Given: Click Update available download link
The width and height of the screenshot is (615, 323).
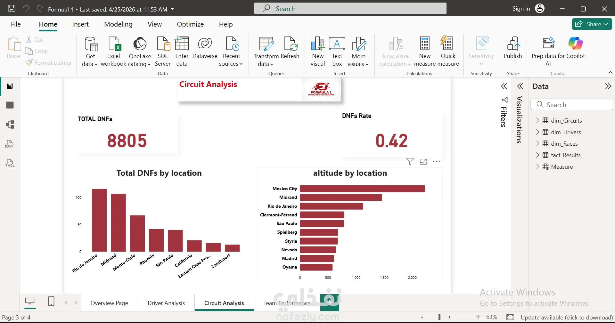Looking at the screenshot, I should pyautogui.click(x=567, y=317).
